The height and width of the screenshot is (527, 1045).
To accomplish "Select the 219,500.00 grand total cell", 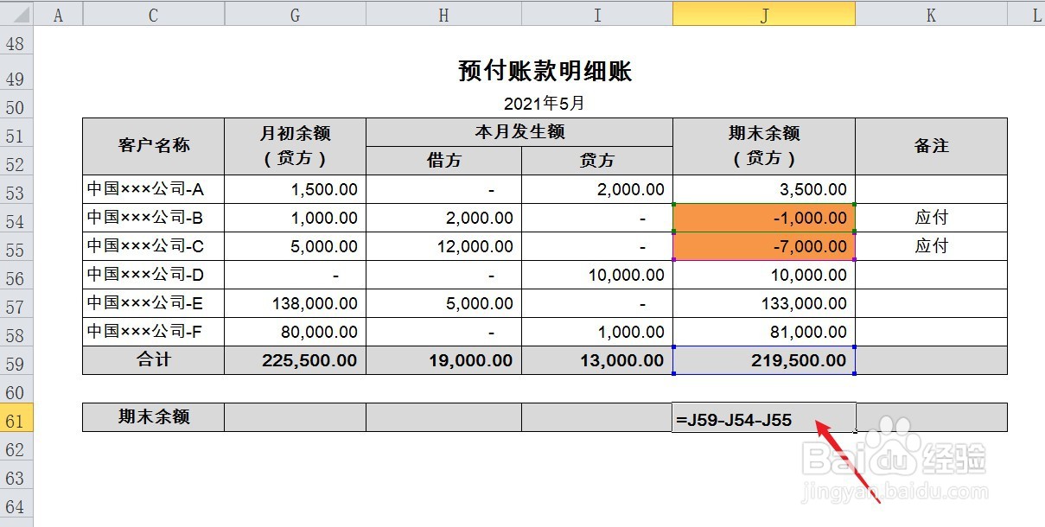I will tap(764, 360).
